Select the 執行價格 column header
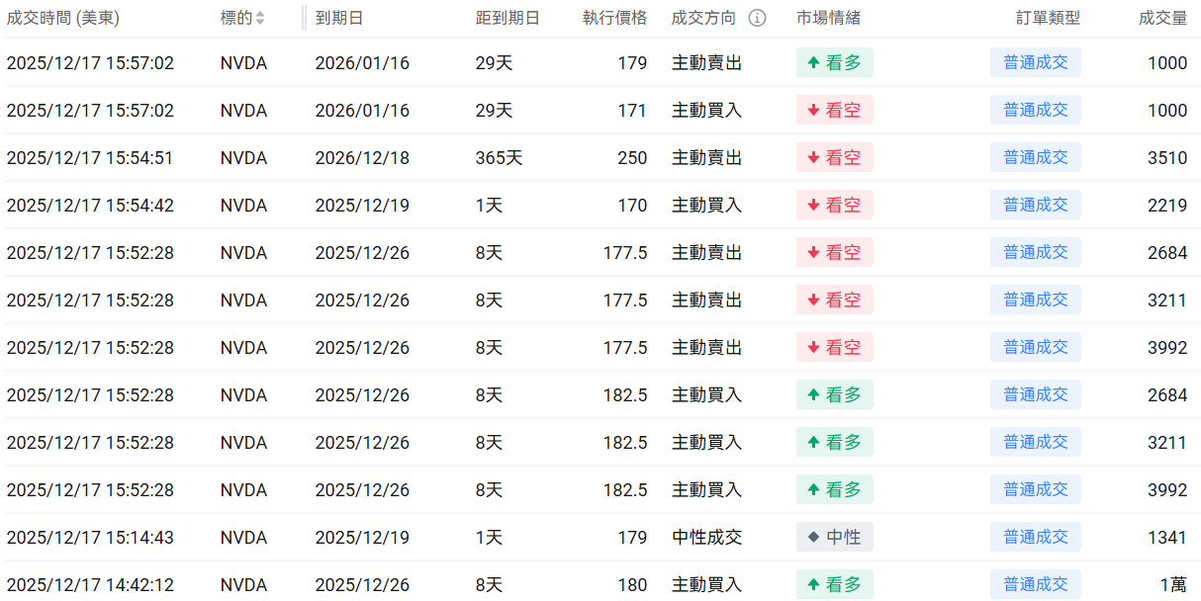Screen dimensions: 1201x601 (614, 18)
